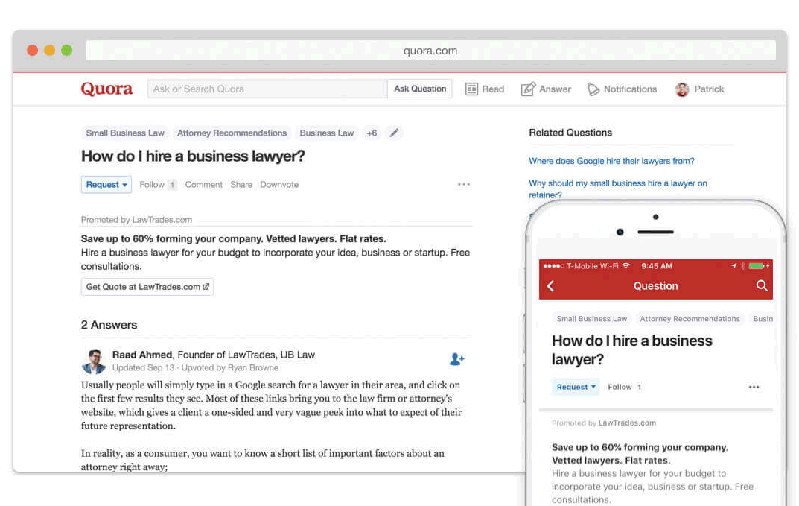Tap the 9:45 AM status bar clock

(657, 266)
